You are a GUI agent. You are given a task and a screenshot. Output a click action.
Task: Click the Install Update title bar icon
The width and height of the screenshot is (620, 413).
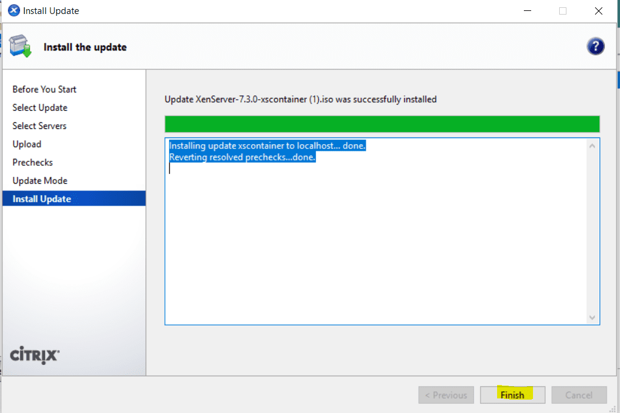coord(13,10)
